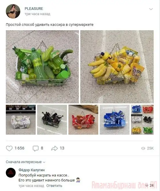The width and height of the screenshot is (160, 191).
Task: Open the comments via speech bubble icon
Action: click(36, 148)
